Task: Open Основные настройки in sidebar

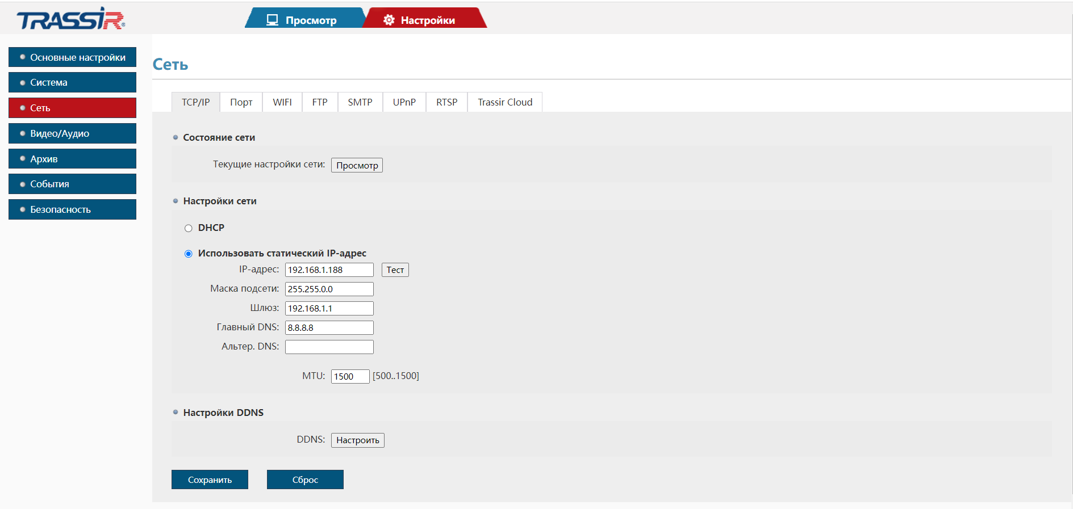Action: click(72, 57)
